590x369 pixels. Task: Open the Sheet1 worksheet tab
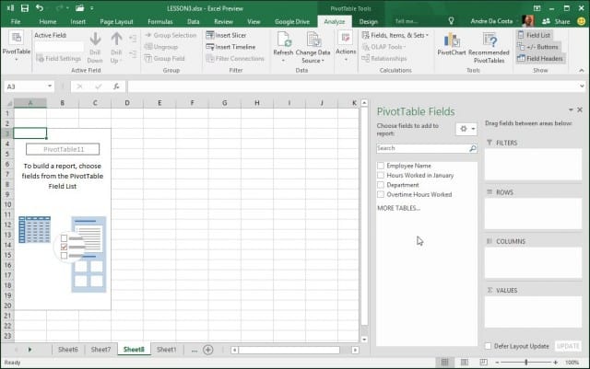click(166, 350)
